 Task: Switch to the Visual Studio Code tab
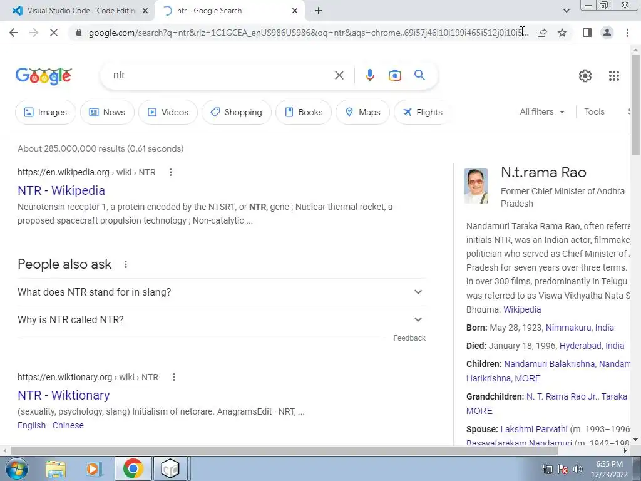[x=78, y=11]
